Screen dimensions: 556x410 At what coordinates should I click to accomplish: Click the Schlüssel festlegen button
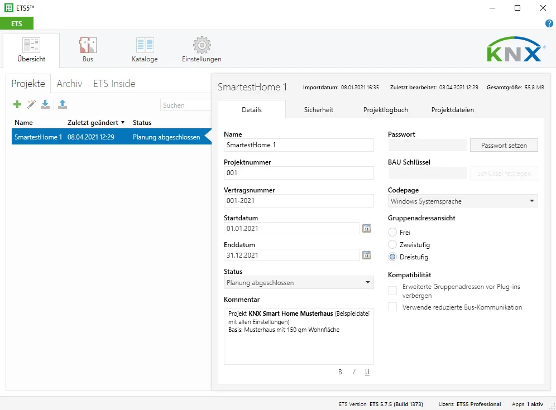(504, 173)
